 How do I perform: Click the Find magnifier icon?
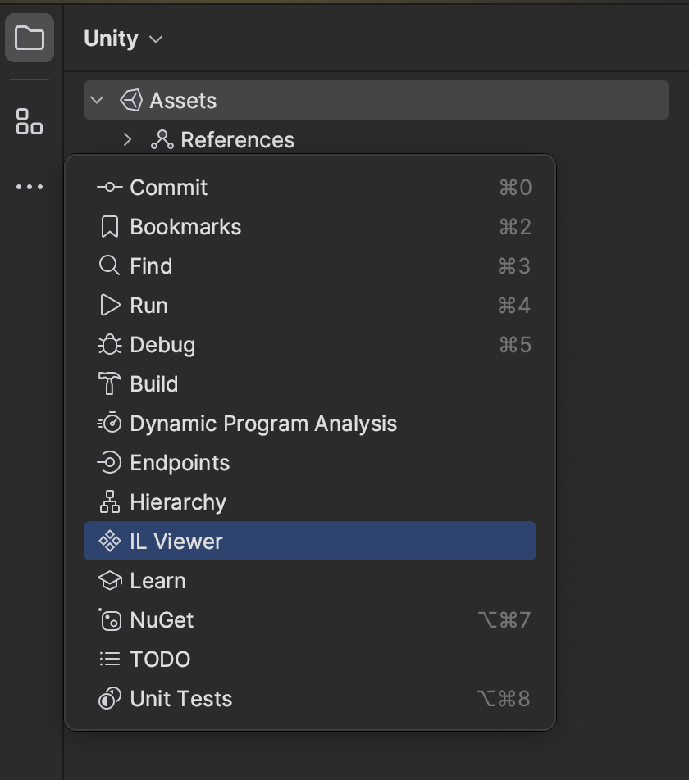[110, 265]
